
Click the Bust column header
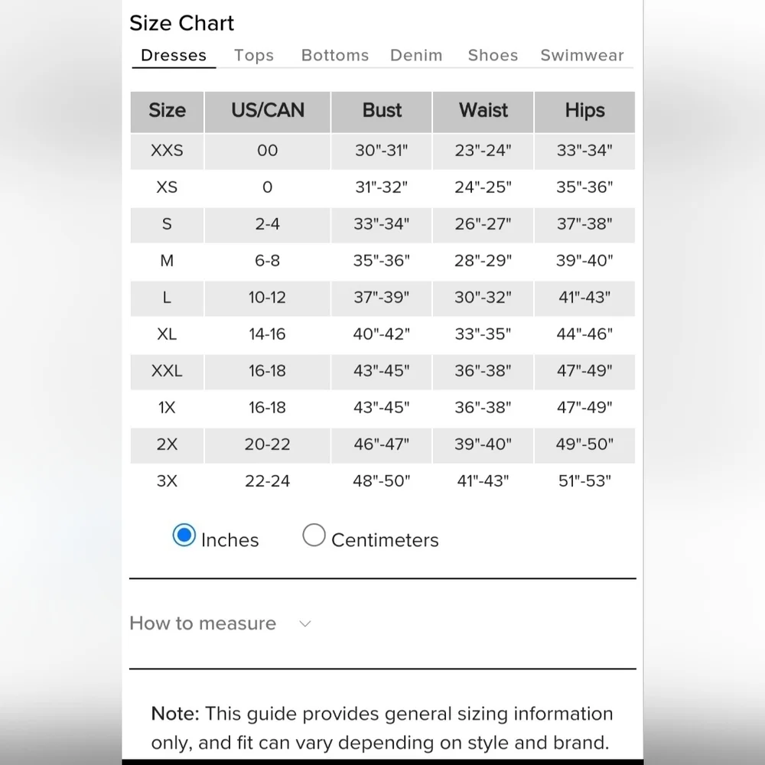pos(382,111)
